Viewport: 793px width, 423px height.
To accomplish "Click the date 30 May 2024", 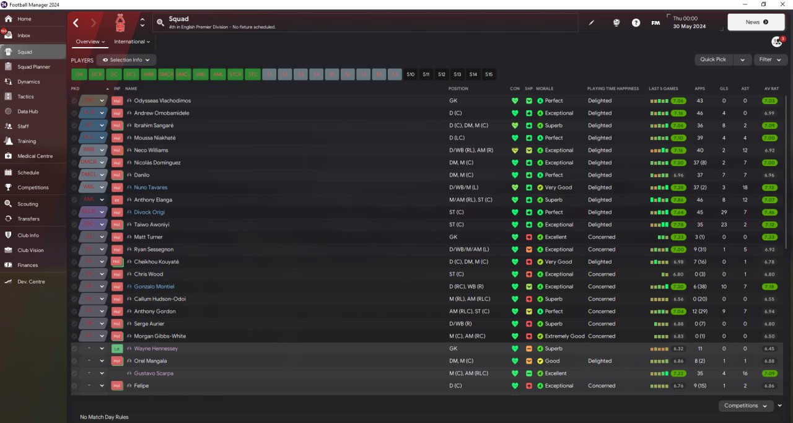I will [689, 26].
